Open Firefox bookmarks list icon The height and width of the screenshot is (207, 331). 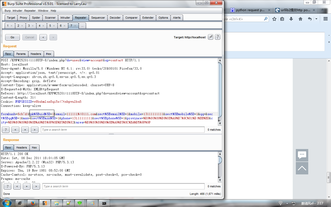(x=282, y=19)
